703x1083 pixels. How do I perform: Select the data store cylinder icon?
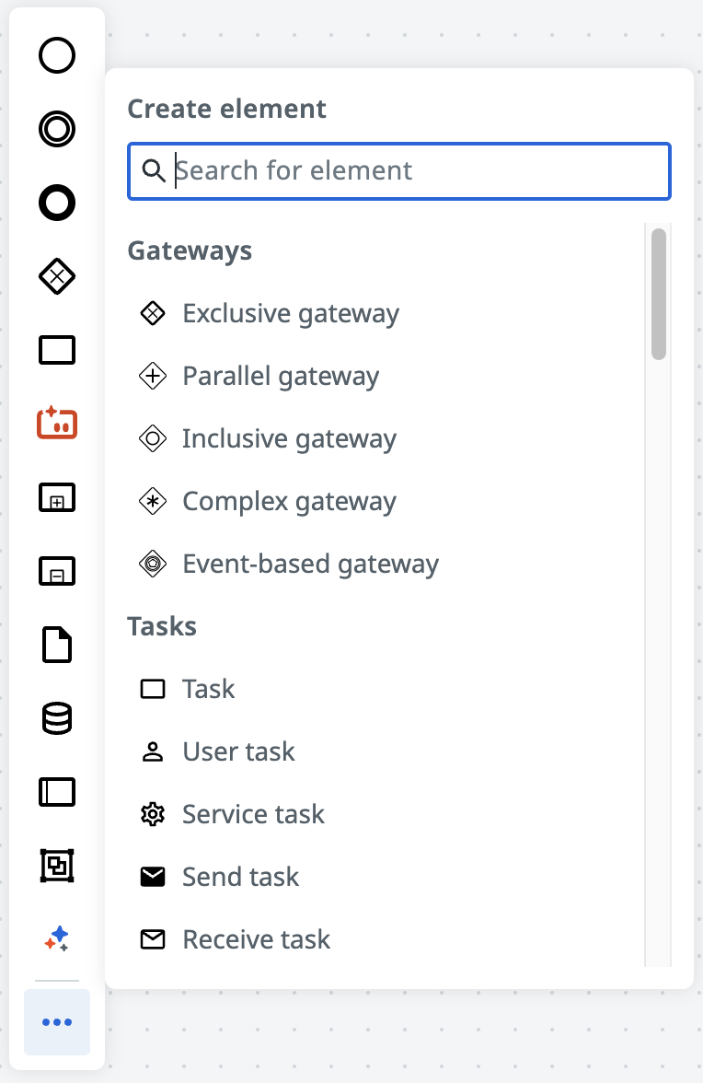(56, 718)
